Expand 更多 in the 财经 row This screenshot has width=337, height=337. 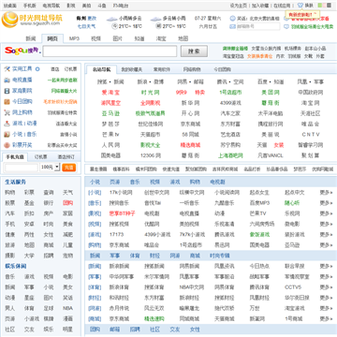[326, 298]
